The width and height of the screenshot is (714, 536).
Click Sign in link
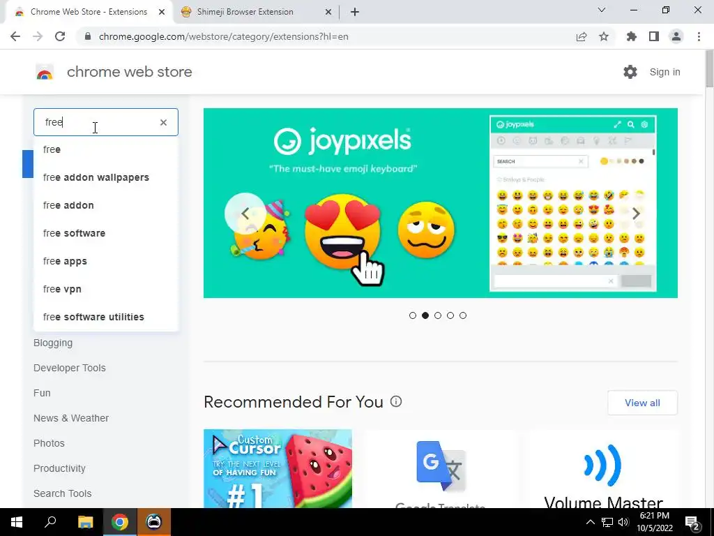tap(664, 72)
